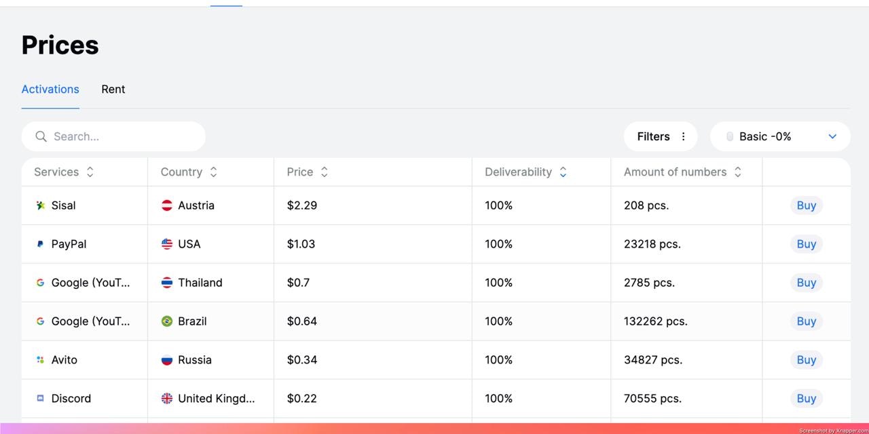Click the Russia flag icon
The width and height of the screenshot is (869, 434).
click(x=167, y=360)
